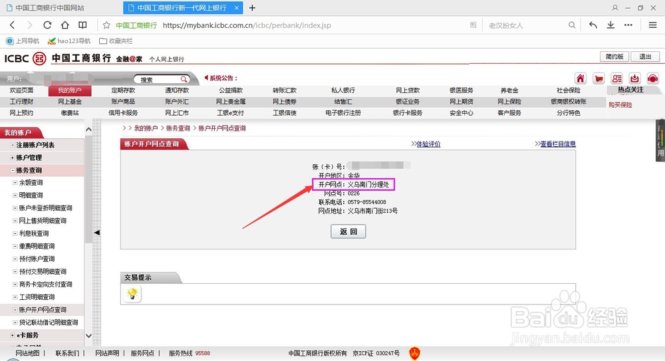
Task: Collapse the 注册账户列表 sidebar section
Action: pos(13,145)
